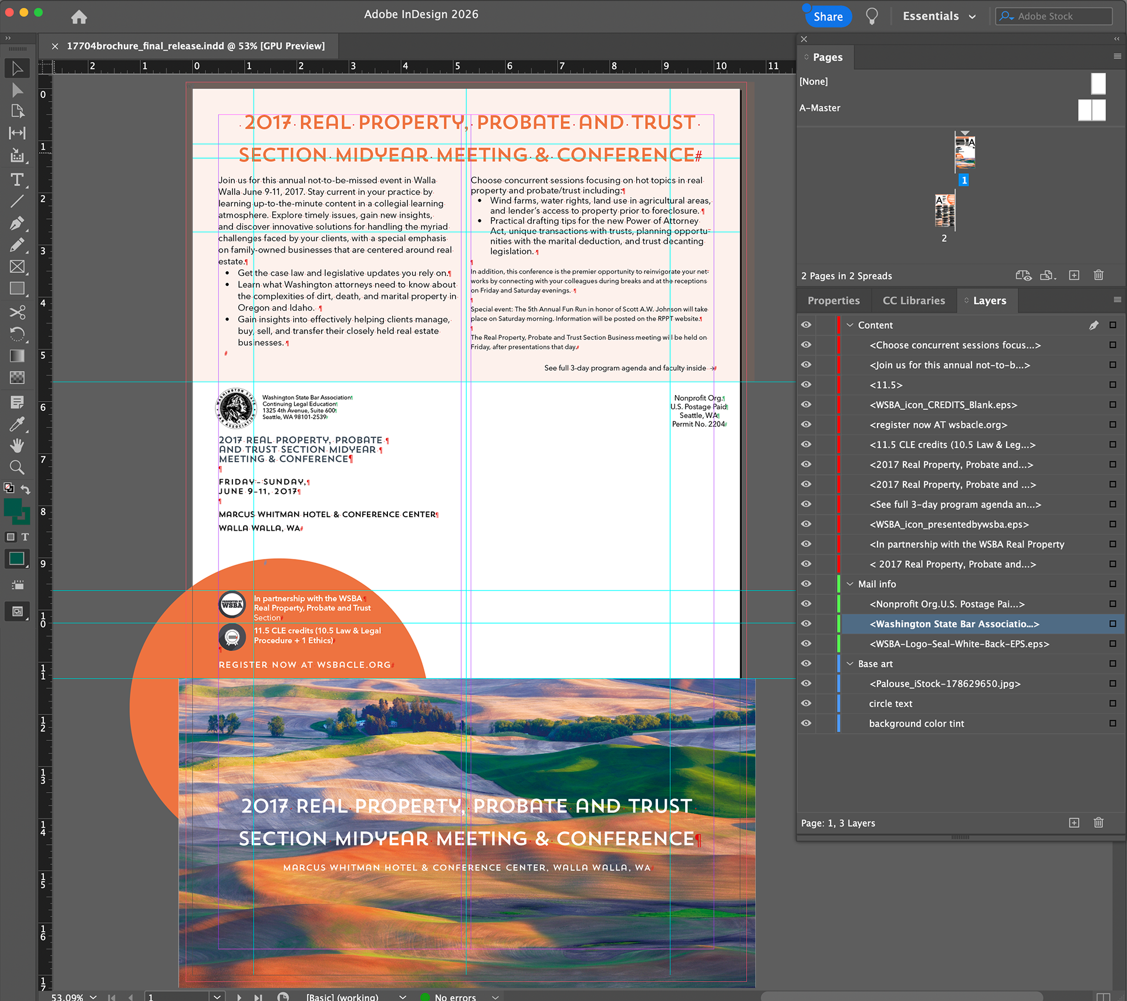Delete selected layer with trash icon
The image size is (1127, 1001).
pos(1098,823)
